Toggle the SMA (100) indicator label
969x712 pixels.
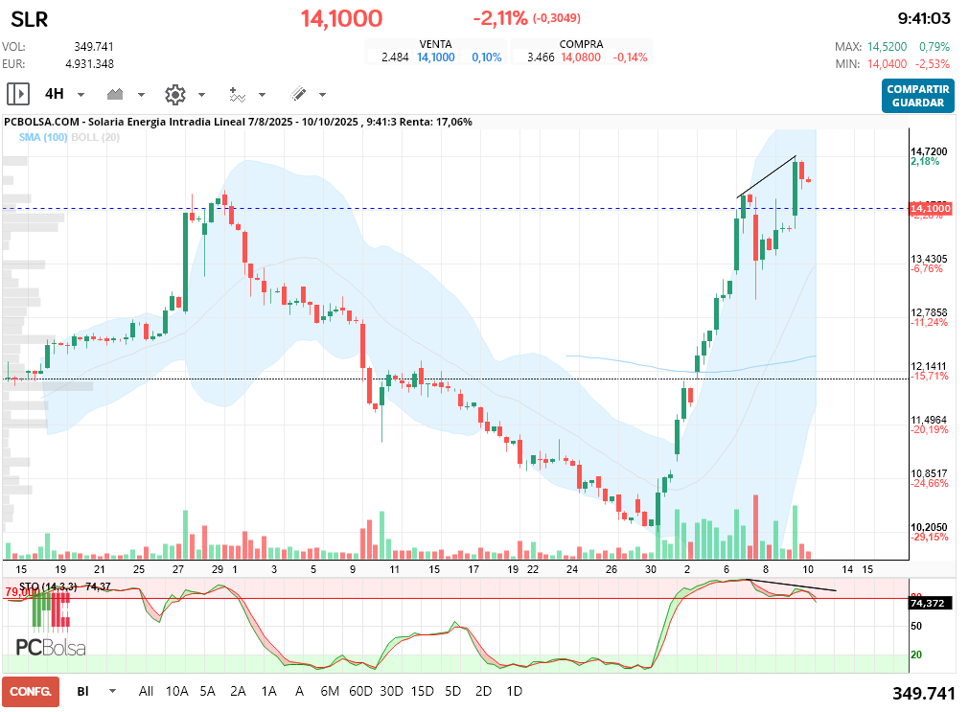coord(42,137)
